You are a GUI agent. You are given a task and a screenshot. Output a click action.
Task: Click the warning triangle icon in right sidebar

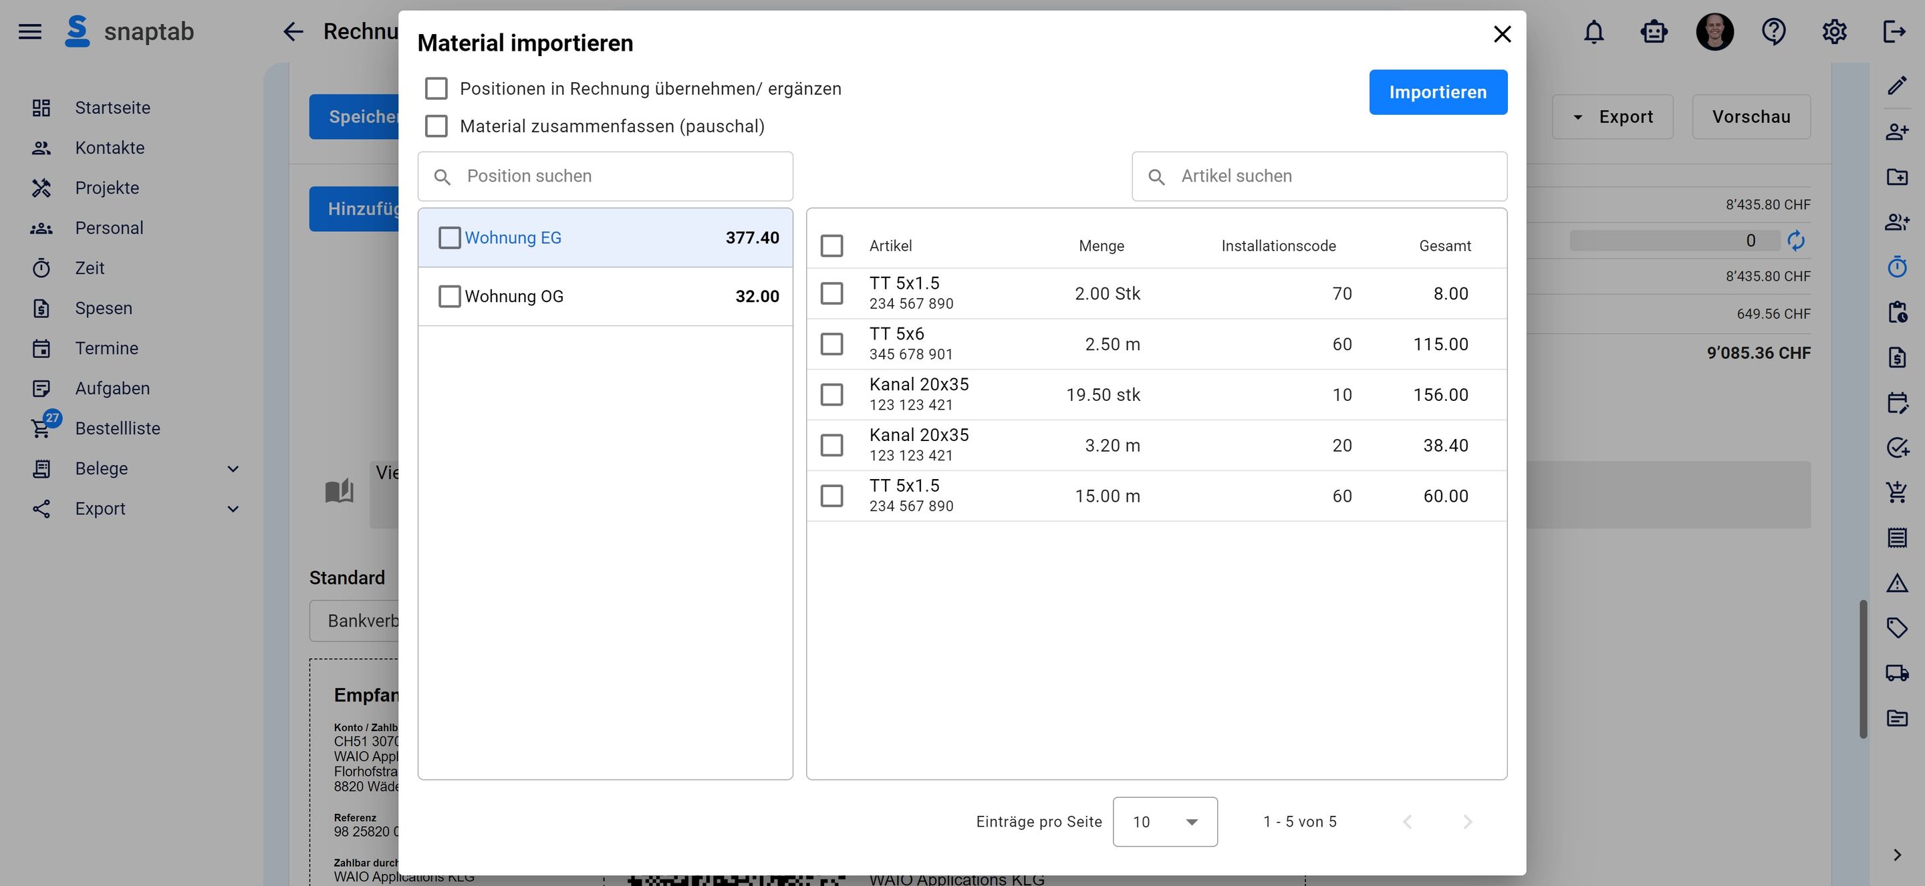pyautogui.click(x=1897, y=583)
